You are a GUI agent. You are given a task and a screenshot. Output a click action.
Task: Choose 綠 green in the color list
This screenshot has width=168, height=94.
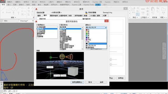96,34
